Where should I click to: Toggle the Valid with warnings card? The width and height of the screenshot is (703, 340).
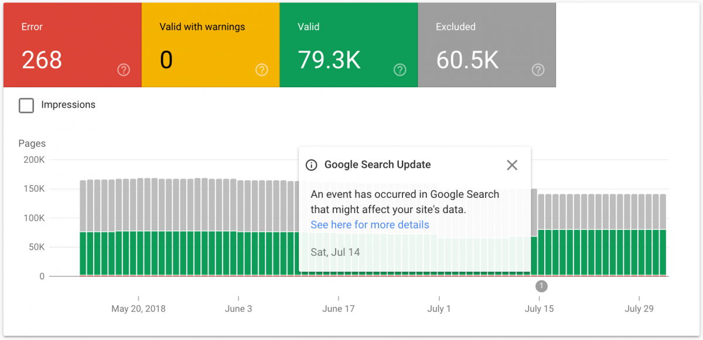tap(210, 44)
